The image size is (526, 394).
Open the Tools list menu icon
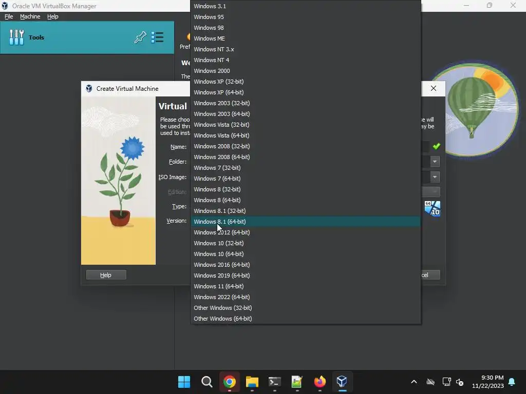point(157,37)
